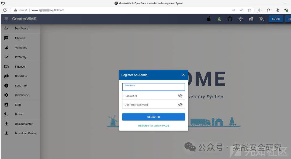291x159 pixels.
Task: Click the Android app icon
Action: click(219, 19)
